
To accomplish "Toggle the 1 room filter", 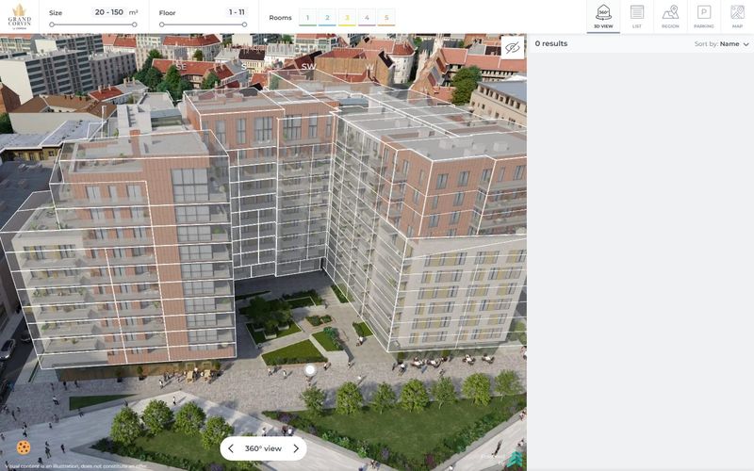I will pyautogui.click(x=308, y=17).
